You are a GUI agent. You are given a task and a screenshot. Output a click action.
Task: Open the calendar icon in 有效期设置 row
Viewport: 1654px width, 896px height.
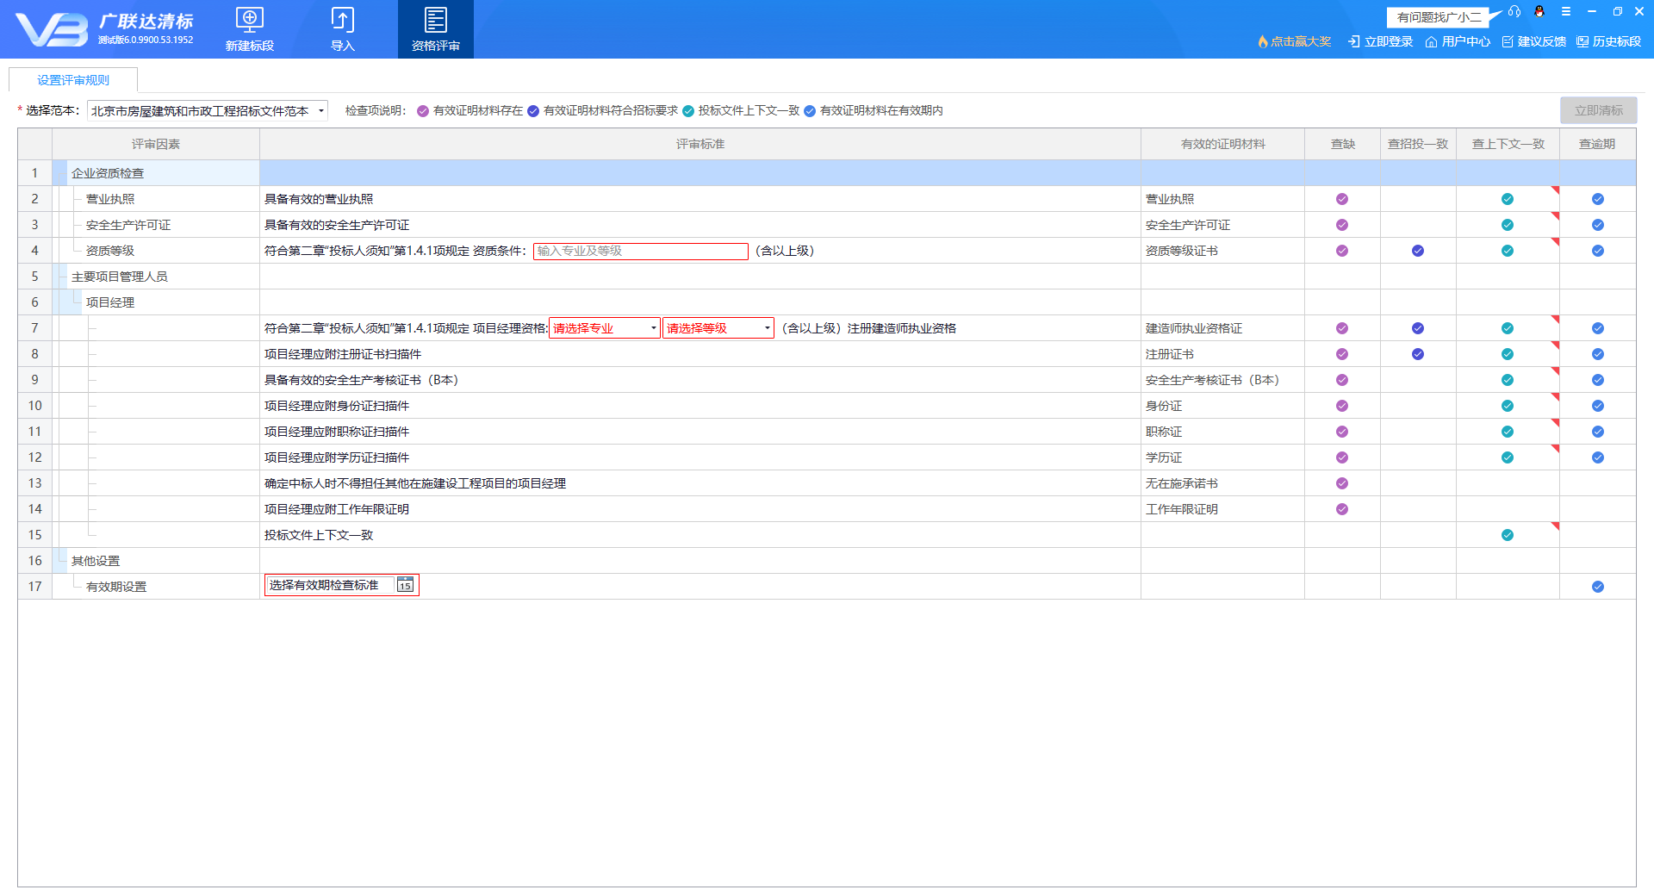(x=405, y=586)
